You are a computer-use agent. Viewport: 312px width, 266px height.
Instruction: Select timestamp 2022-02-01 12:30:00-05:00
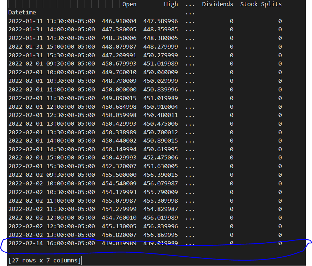point(52,115)
